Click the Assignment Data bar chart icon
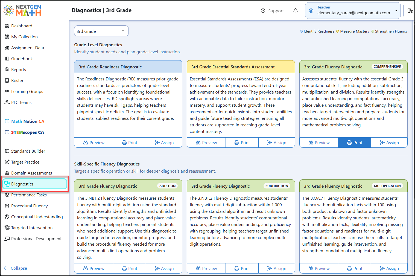 pos(7,48)
